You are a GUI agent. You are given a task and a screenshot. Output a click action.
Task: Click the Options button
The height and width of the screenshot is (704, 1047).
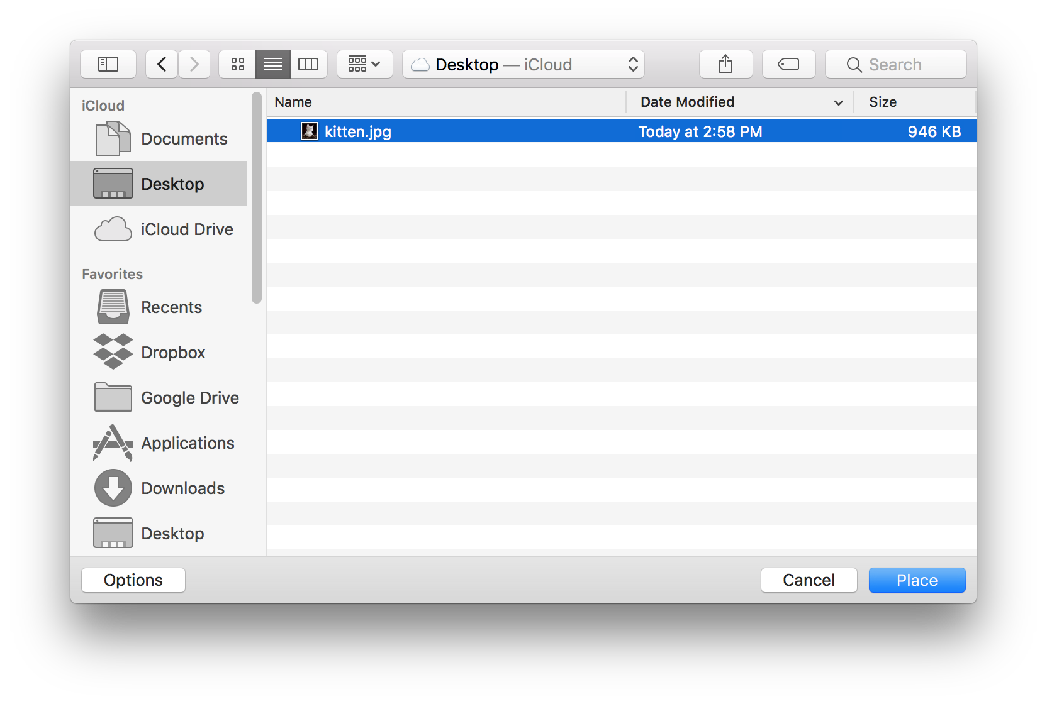click(x=133, y=580)
